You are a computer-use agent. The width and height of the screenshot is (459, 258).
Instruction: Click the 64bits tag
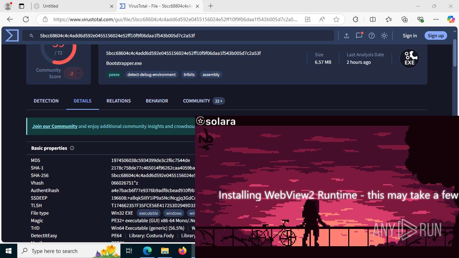point(189,75)
